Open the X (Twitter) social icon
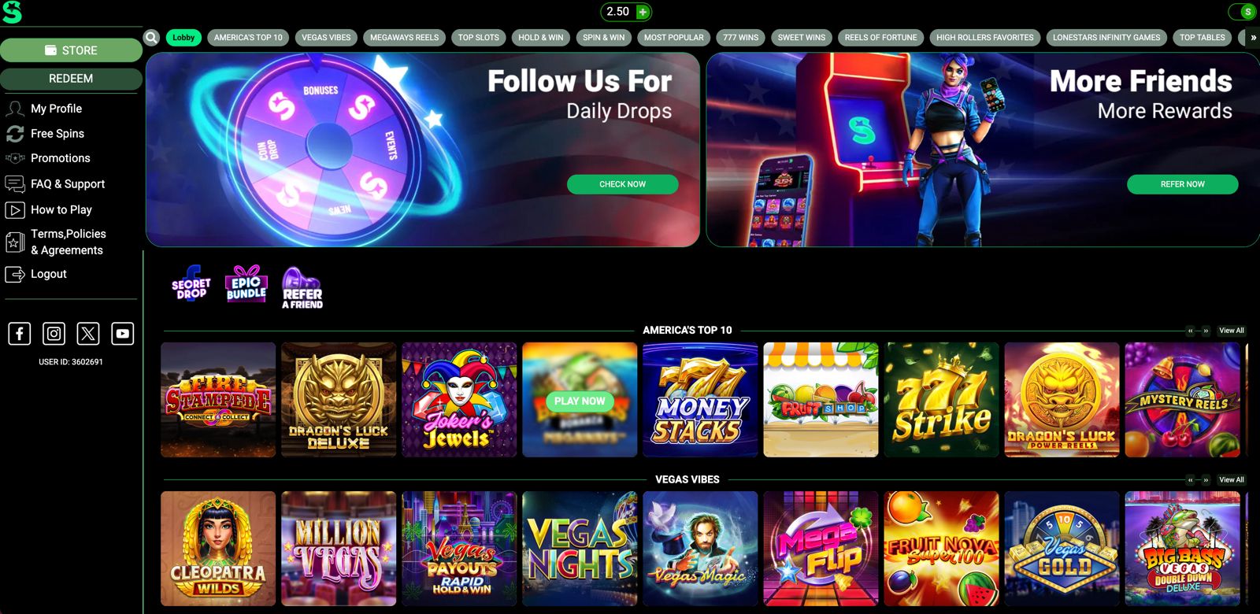 pyautogui.click(x=88, y=334)
